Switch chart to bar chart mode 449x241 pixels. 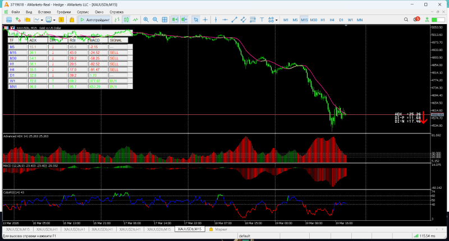(x=117, y=20)
